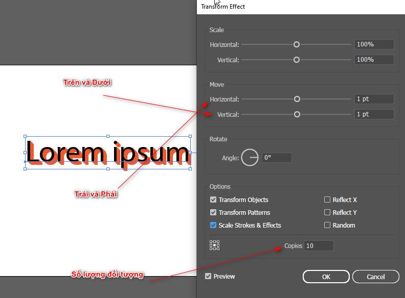Click the Scale Horizontal slider handle

[297, 45]
